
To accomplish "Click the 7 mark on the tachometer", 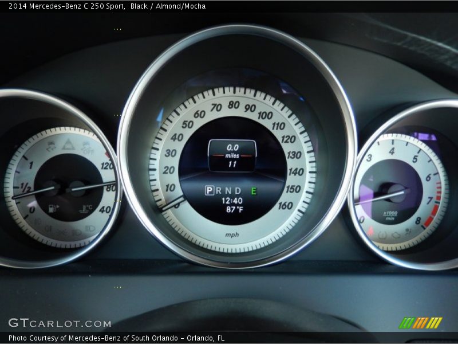I will 429,201.
